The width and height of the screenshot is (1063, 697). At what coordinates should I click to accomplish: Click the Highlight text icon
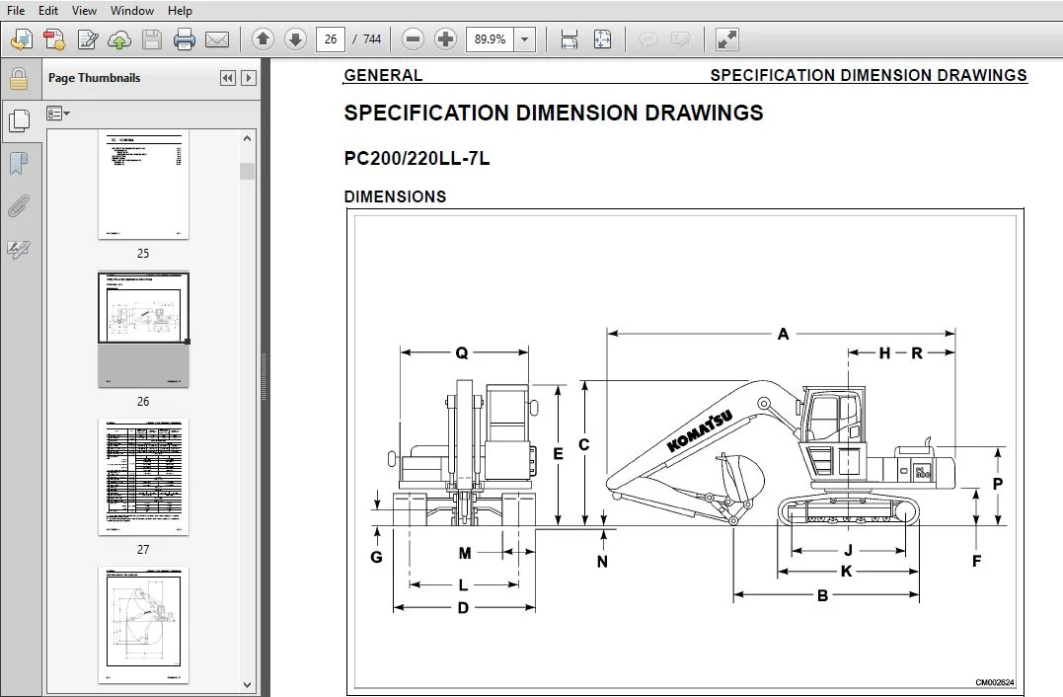pos(681,39)
